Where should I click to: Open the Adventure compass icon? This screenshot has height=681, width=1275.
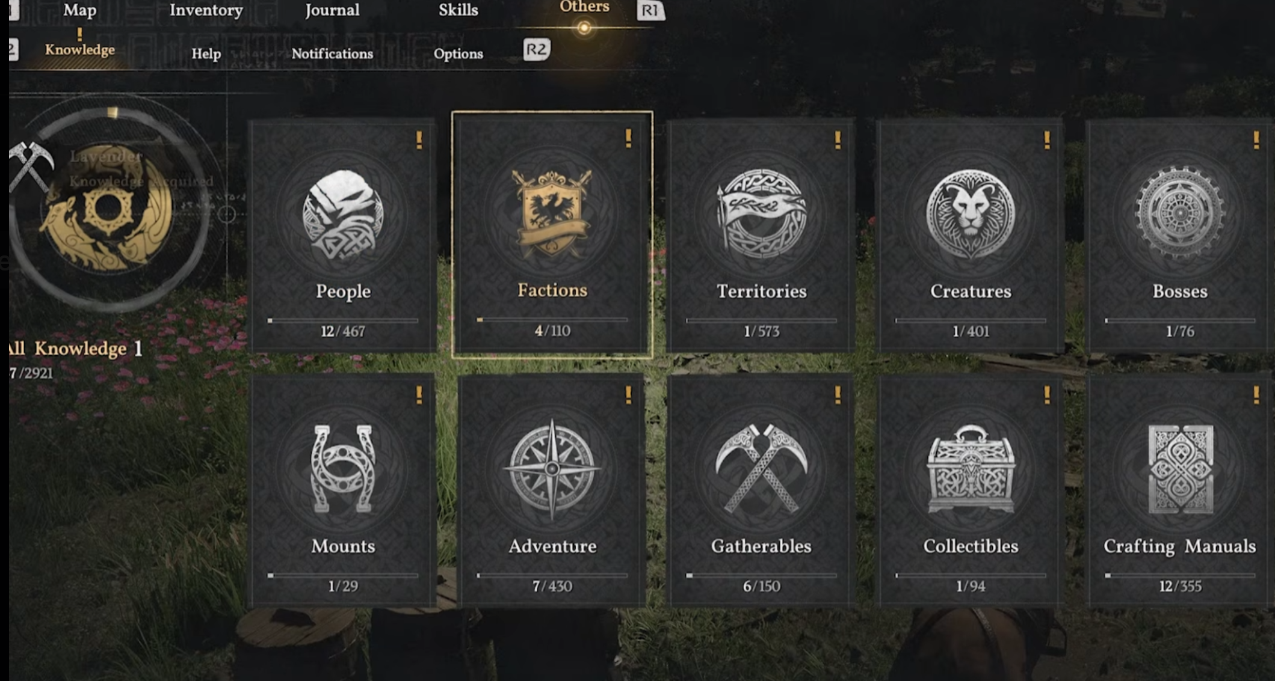pyautogui.click(x=552, y=469)
